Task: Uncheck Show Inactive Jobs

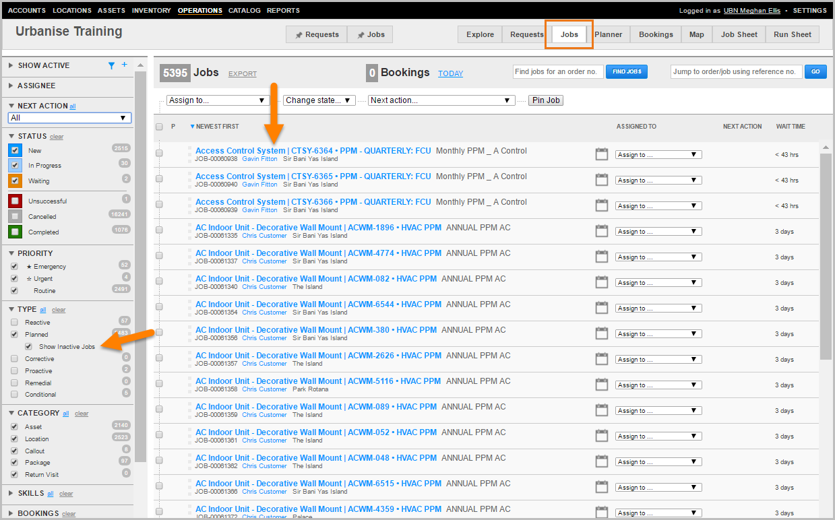Action: (28, 346)
